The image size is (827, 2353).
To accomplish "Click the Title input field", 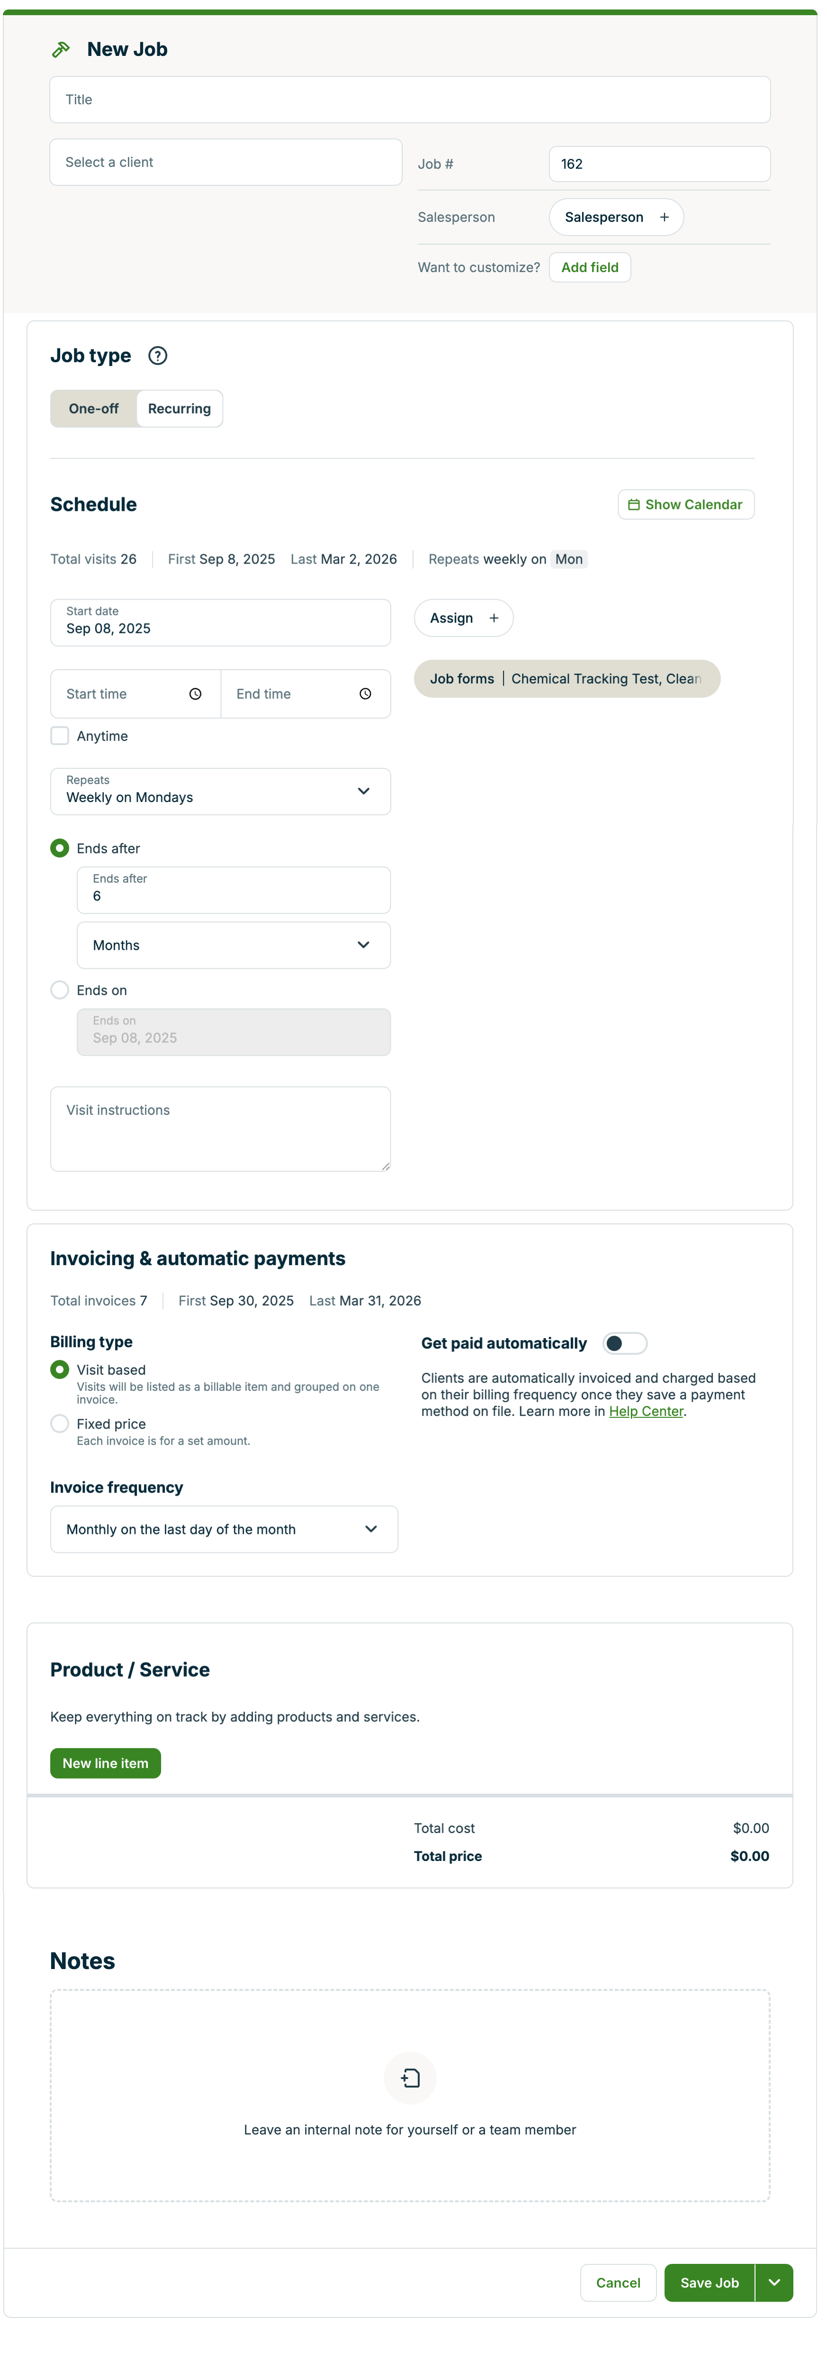I will 409,99.
